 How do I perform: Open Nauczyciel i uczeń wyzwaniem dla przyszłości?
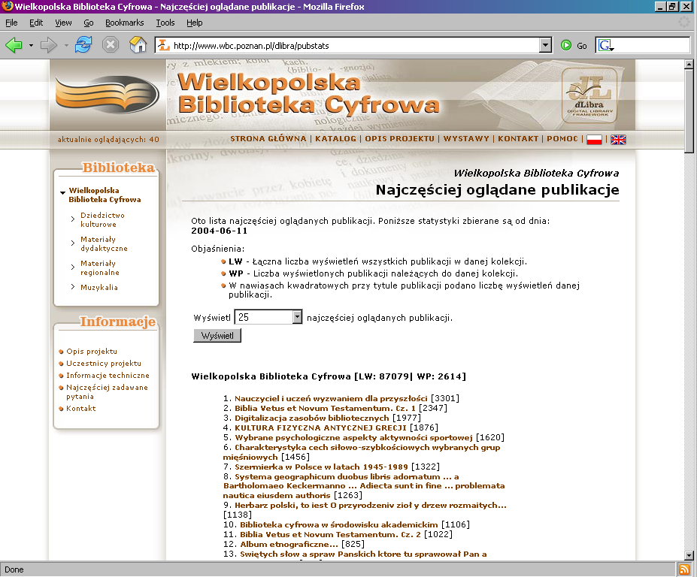331,398
